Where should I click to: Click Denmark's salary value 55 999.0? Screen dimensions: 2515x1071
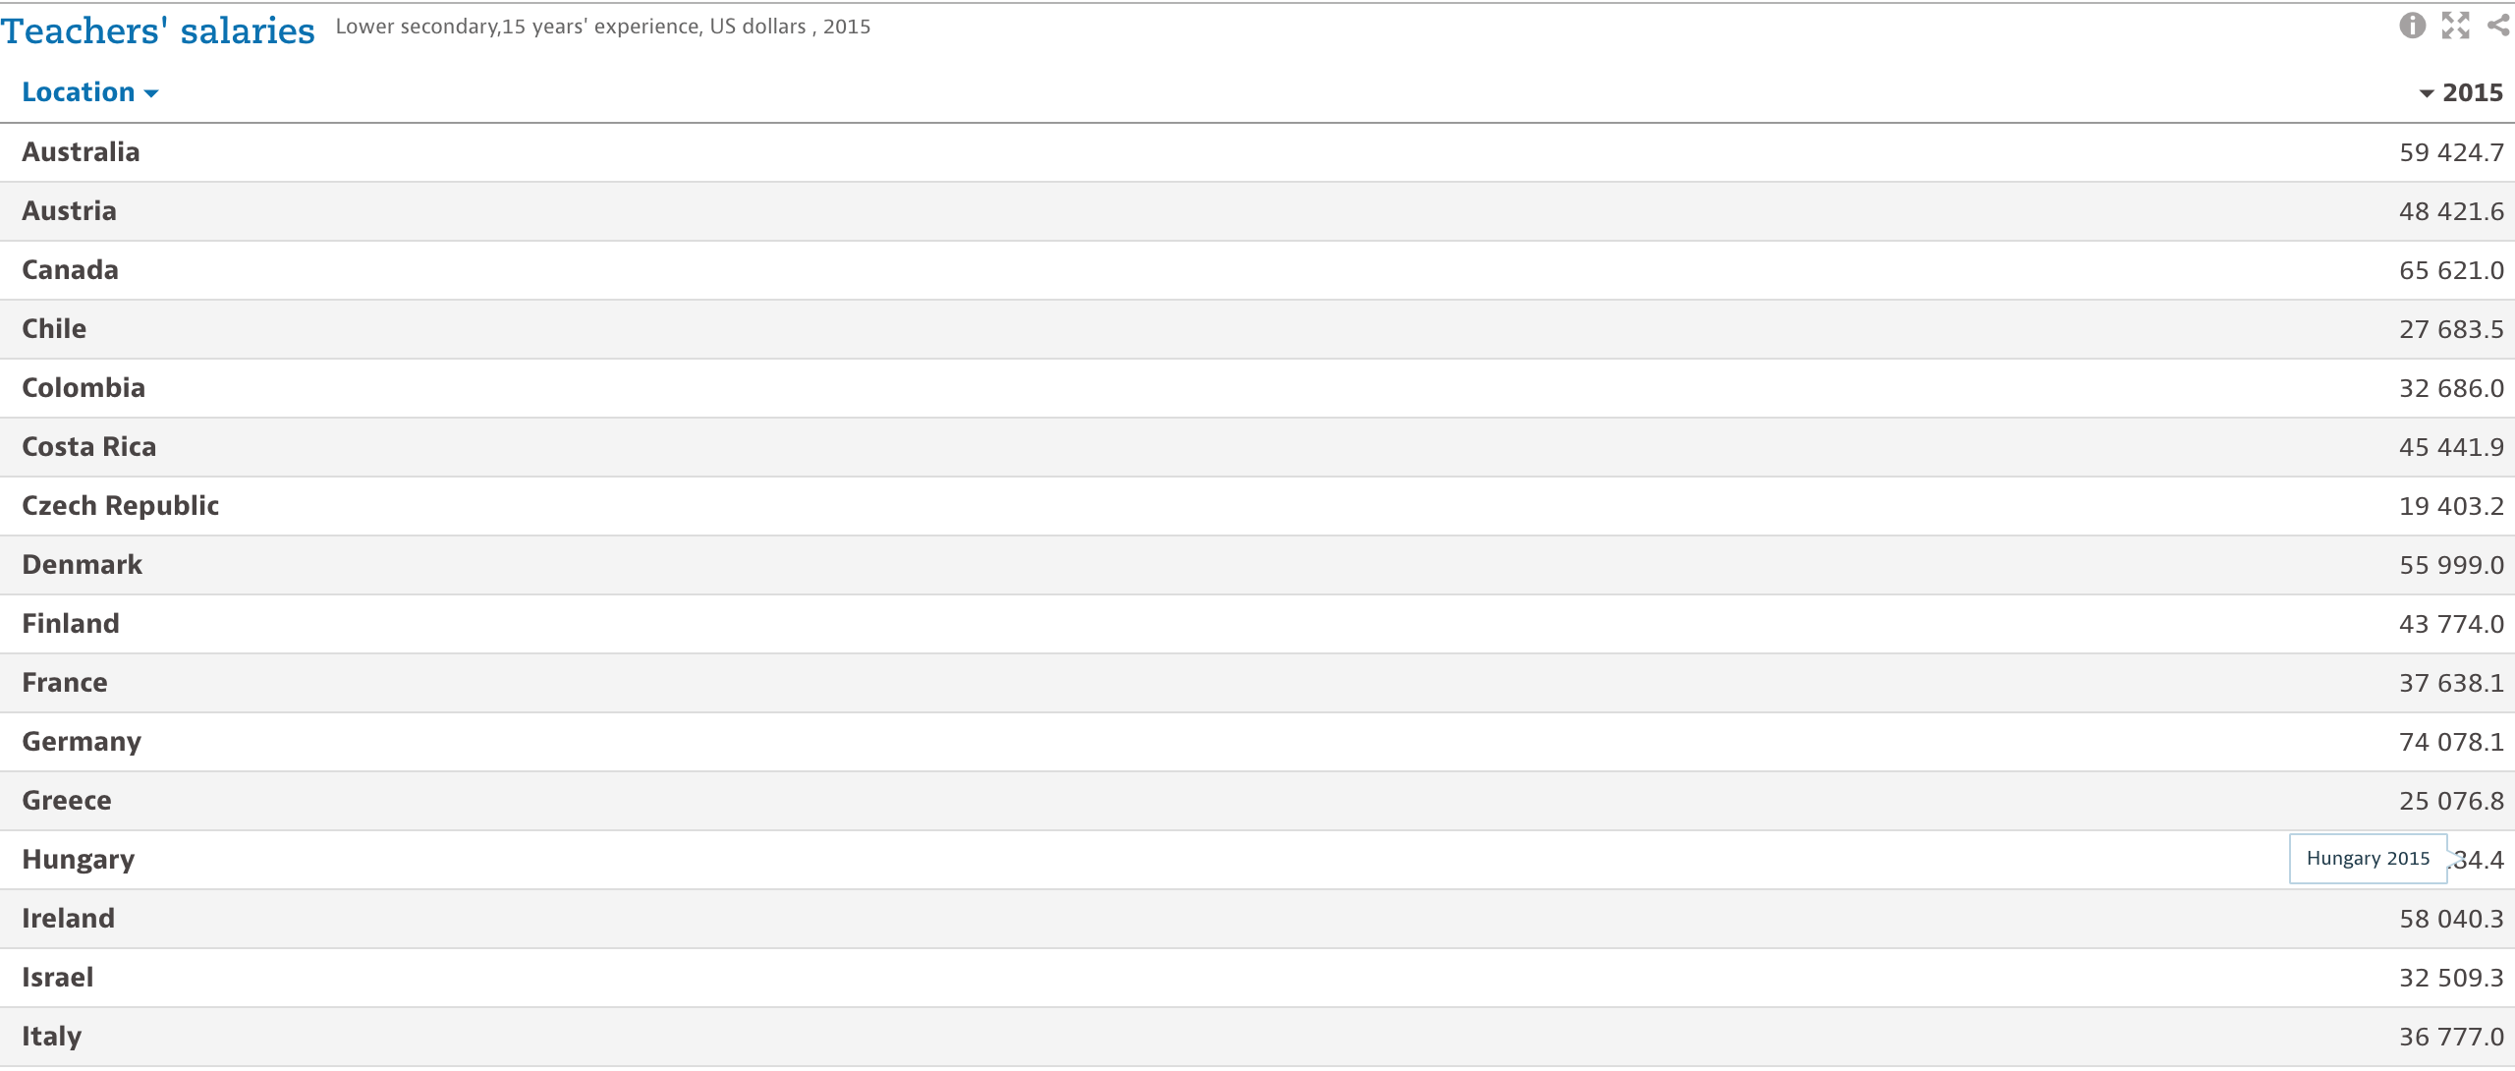point(2451,565)
